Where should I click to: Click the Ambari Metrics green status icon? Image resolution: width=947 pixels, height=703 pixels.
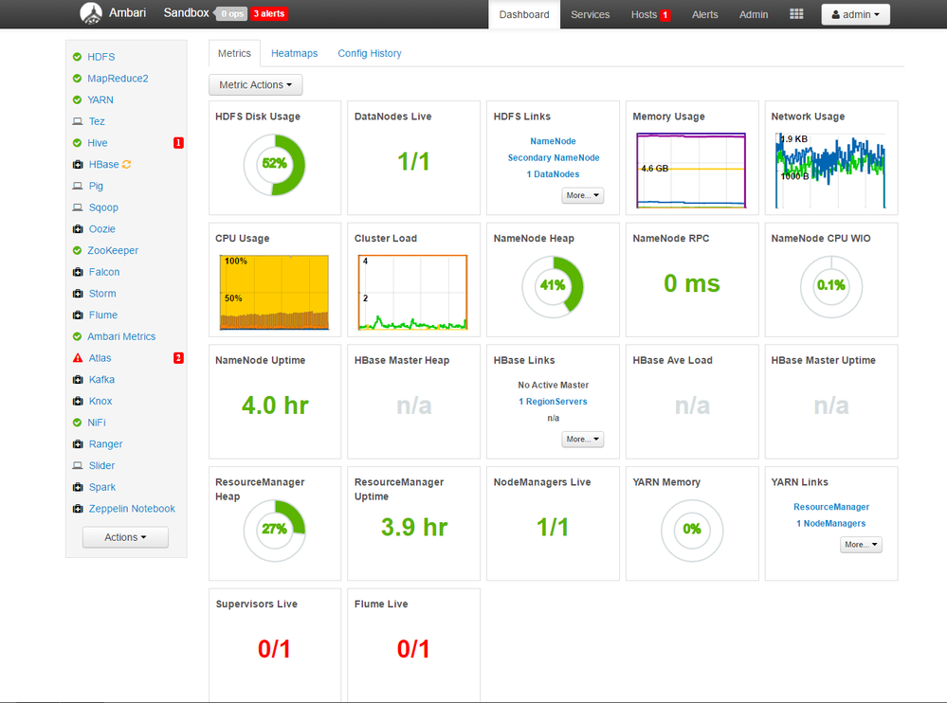click(78, 336)
